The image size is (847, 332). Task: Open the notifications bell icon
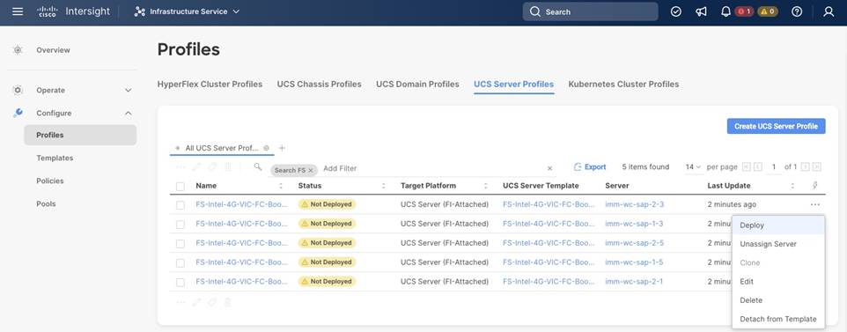point(726,11)
